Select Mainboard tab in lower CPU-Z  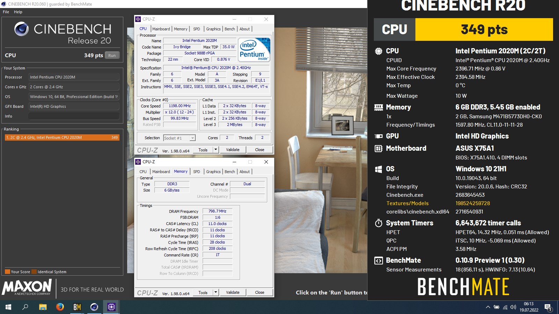click(161, 172)
